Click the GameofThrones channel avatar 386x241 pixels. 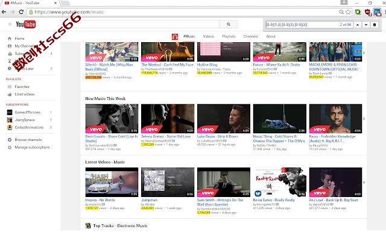pyautogui.click(x=10, y=113)
